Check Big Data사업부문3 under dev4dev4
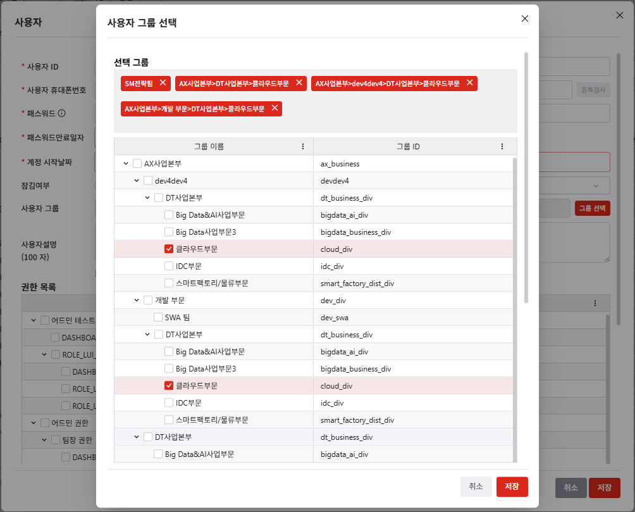Image resolution: width=635 pixels, height=512 pixels. 169,232
